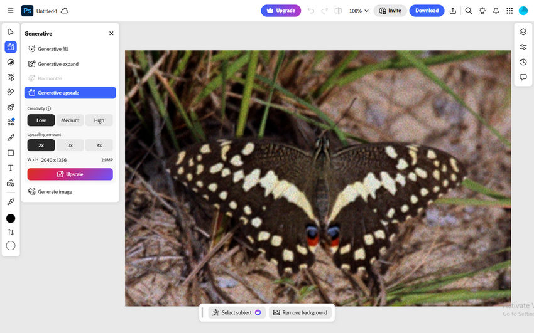Set Creativity to Low

tap(41, 120)
